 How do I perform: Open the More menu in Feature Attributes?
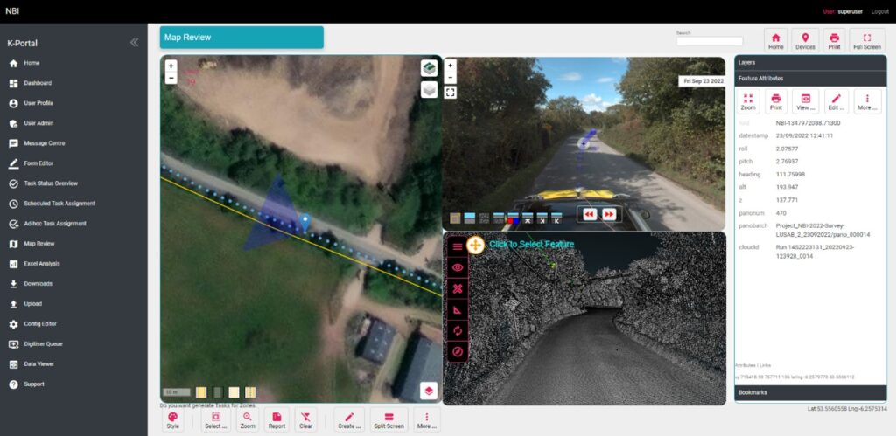[x=866, y=102]
